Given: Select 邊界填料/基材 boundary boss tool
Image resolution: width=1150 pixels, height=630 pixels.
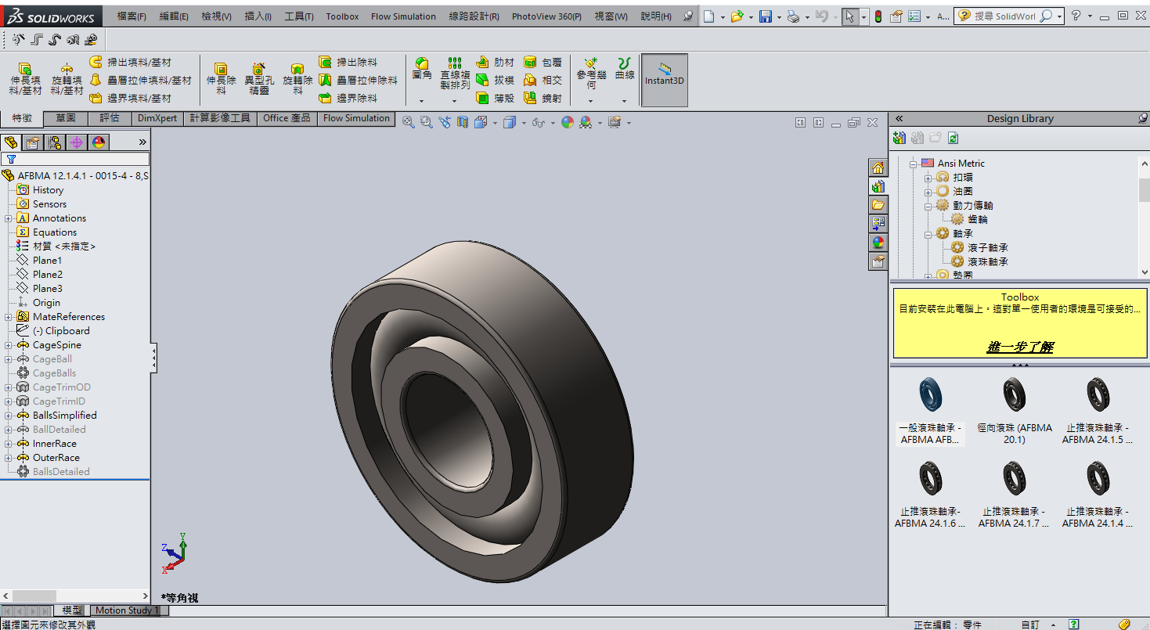Looking at the screenshot, I should (x=130, y=98).
